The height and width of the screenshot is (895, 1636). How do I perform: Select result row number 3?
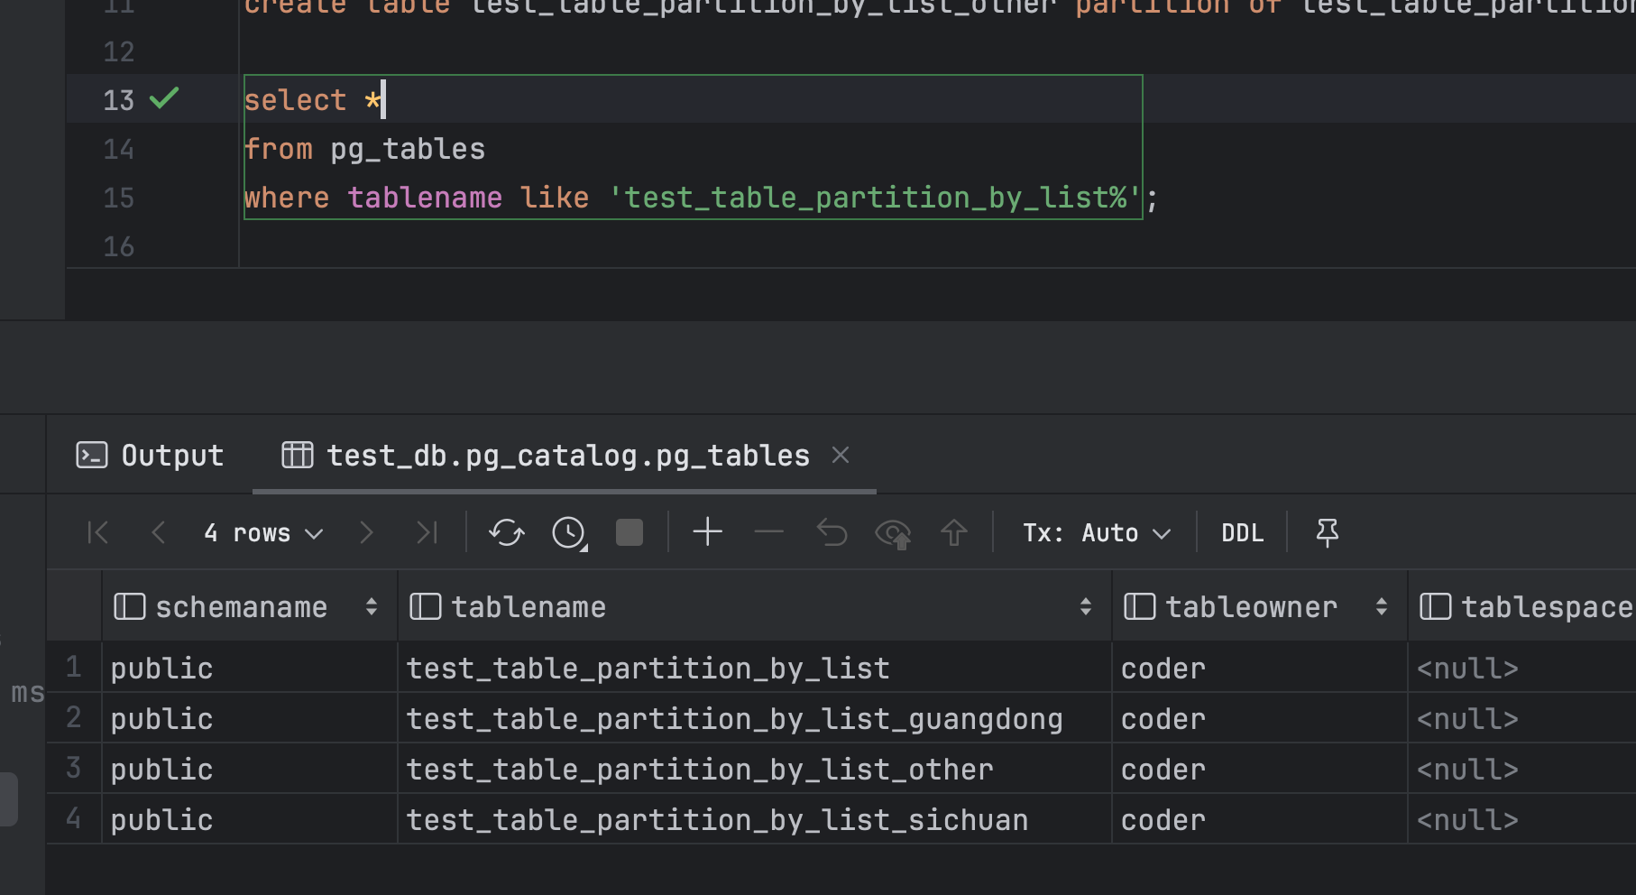(74, 769)
